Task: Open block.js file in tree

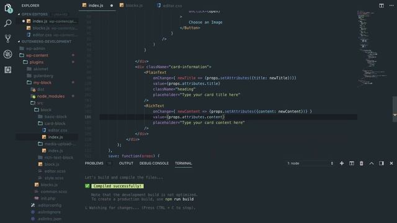Action: pyautogui.click(x=51, y=164)
